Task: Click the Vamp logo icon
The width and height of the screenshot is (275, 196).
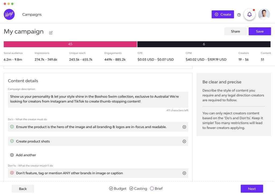Action: pyautogui.click(x=9, y=15)
